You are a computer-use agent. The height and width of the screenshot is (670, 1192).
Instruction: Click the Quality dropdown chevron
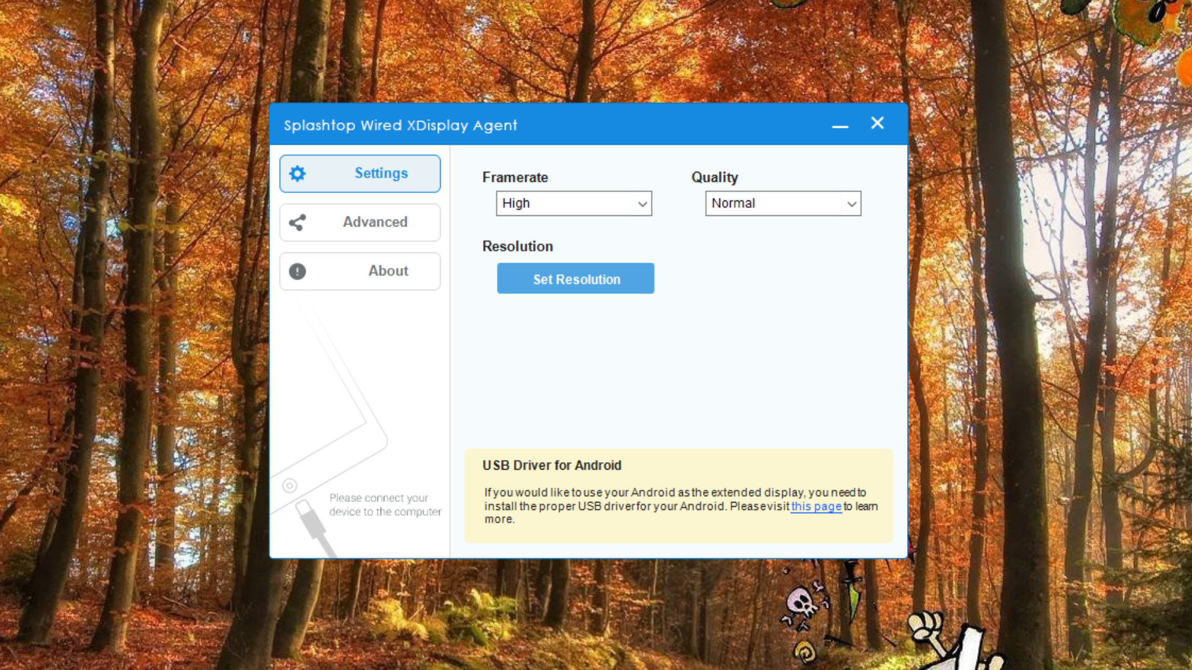851,203
